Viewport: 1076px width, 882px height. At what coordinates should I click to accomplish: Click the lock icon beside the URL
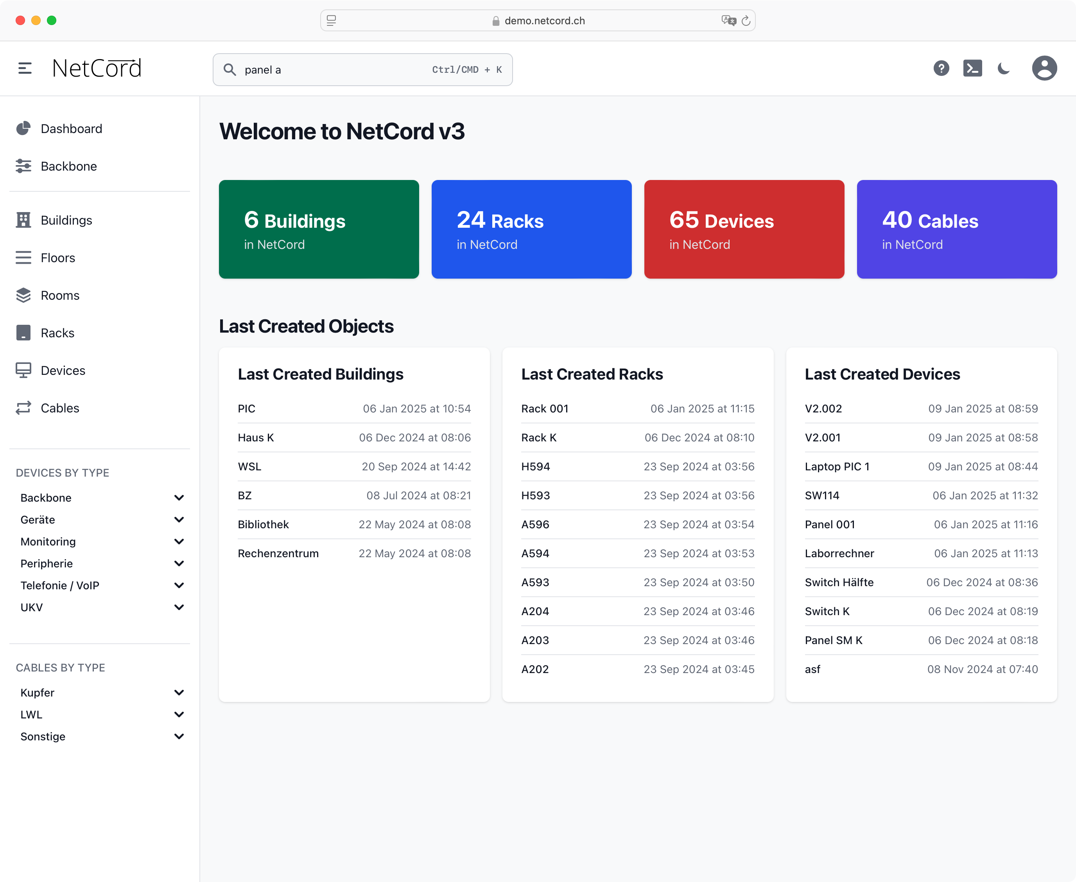point(496,21)
